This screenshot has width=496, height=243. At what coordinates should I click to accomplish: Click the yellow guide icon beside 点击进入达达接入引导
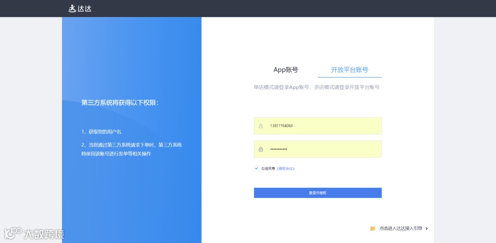[372, 228]
